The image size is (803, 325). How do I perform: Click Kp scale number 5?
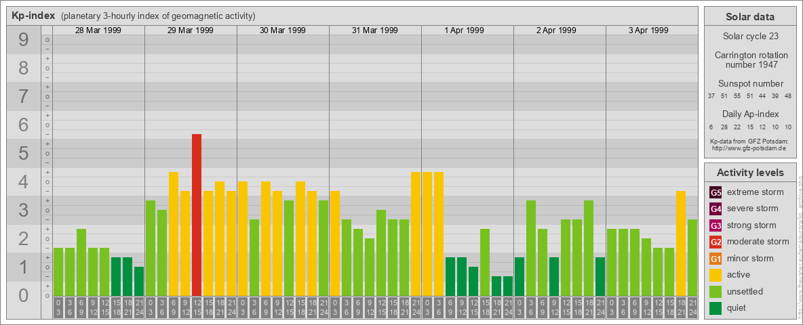(x=24, y=153)
